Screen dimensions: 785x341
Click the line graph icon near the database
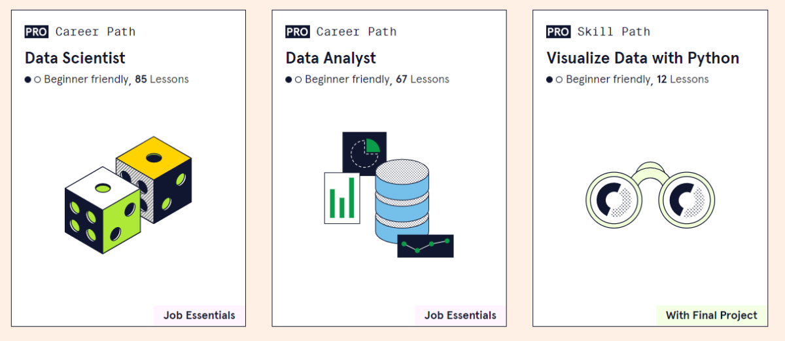pyautogui.click(x=425, y=246)
